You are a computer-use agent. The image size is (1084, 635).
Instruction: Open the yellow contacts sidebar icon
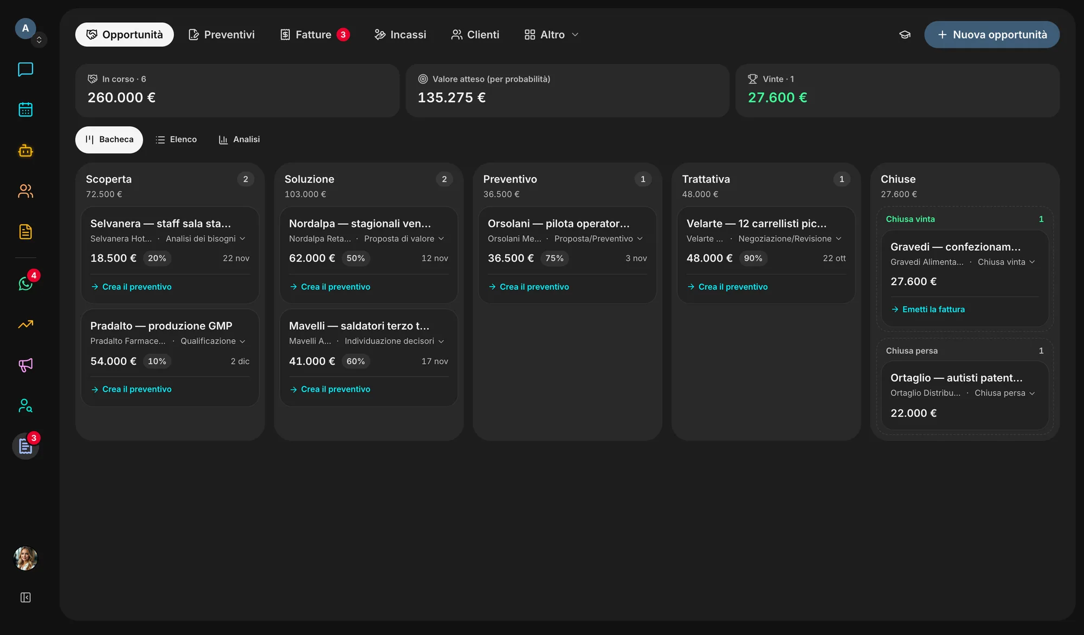25,191
